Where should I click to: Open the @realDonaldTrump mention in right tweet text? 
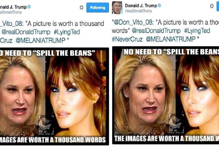point(156,31)
